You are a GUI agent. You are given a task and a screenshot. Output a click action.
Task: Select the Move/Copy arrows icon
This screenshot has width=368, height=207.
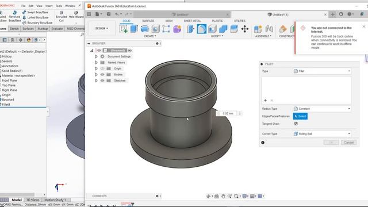coord(245,29)
